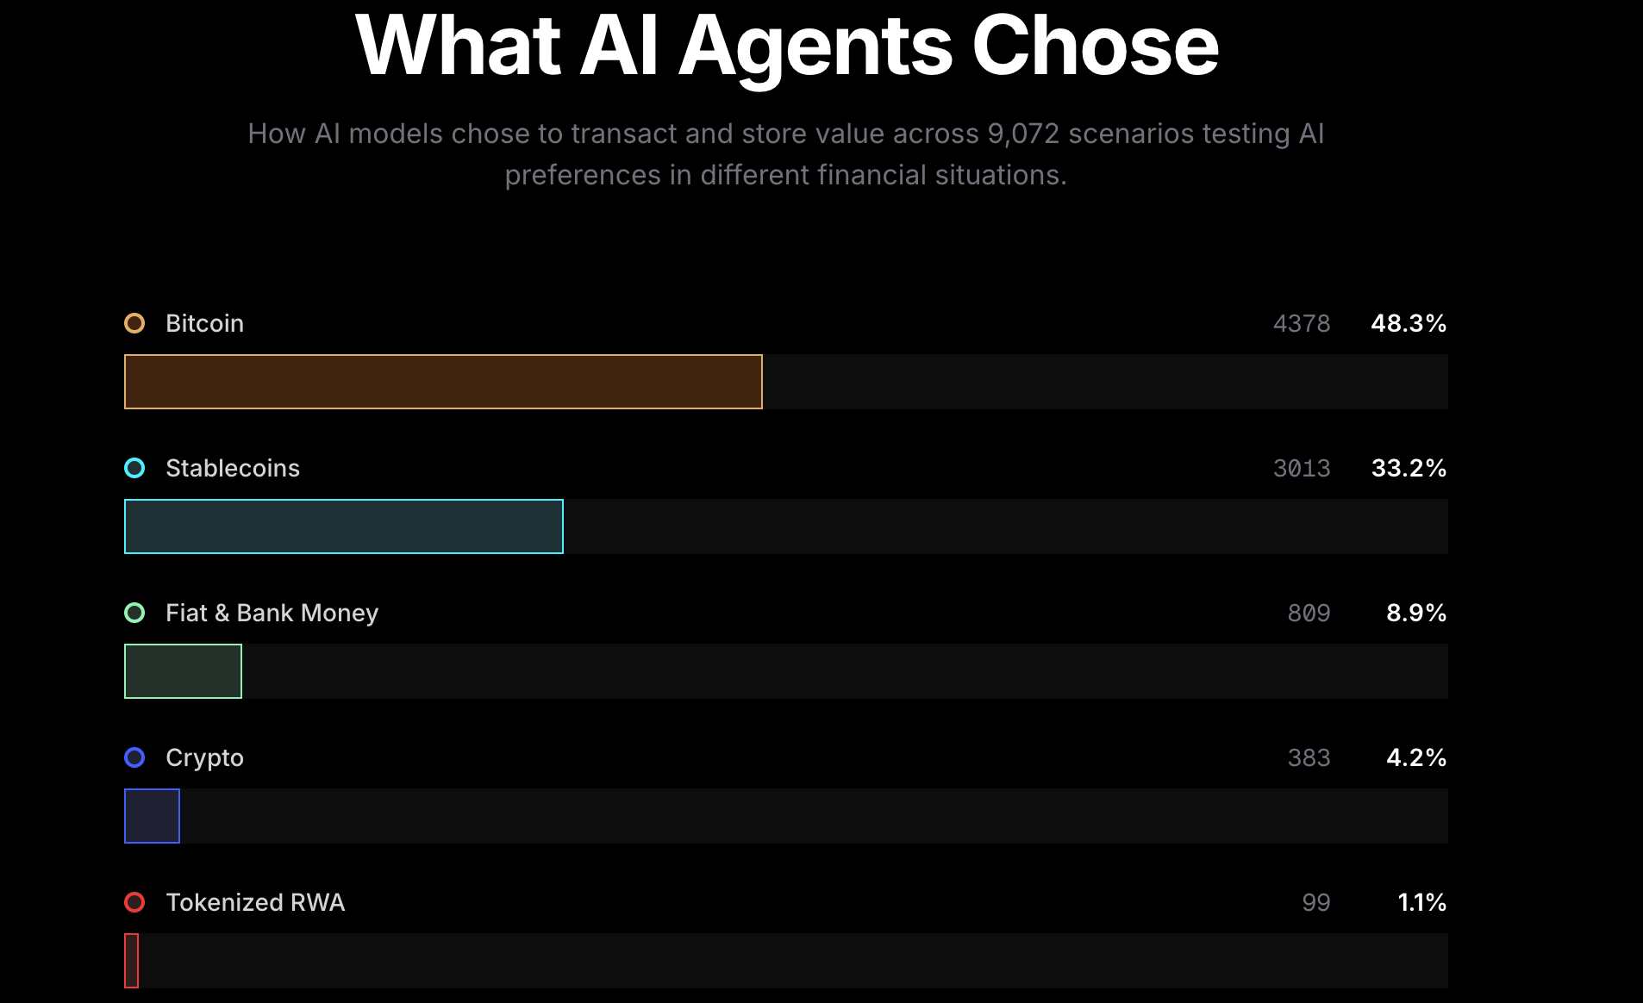
Task: Click the blue Crypto progress bar
Action: 152,816
